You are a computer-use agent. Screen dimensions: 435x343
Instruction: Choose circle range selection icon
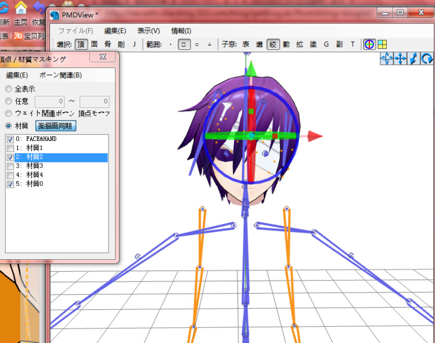point(197,45)
